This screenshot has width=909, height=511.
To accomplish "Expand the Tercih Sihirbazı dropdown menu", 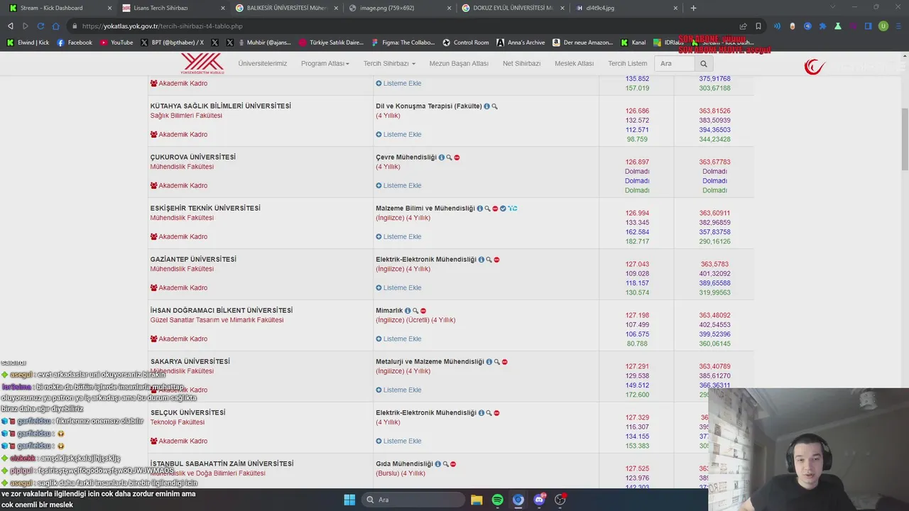I will (x=389, y=64).
